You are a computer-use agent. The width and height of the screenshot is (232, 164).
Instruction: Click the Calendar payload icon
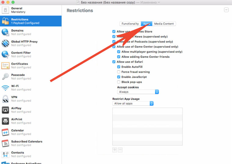point(5,132)
